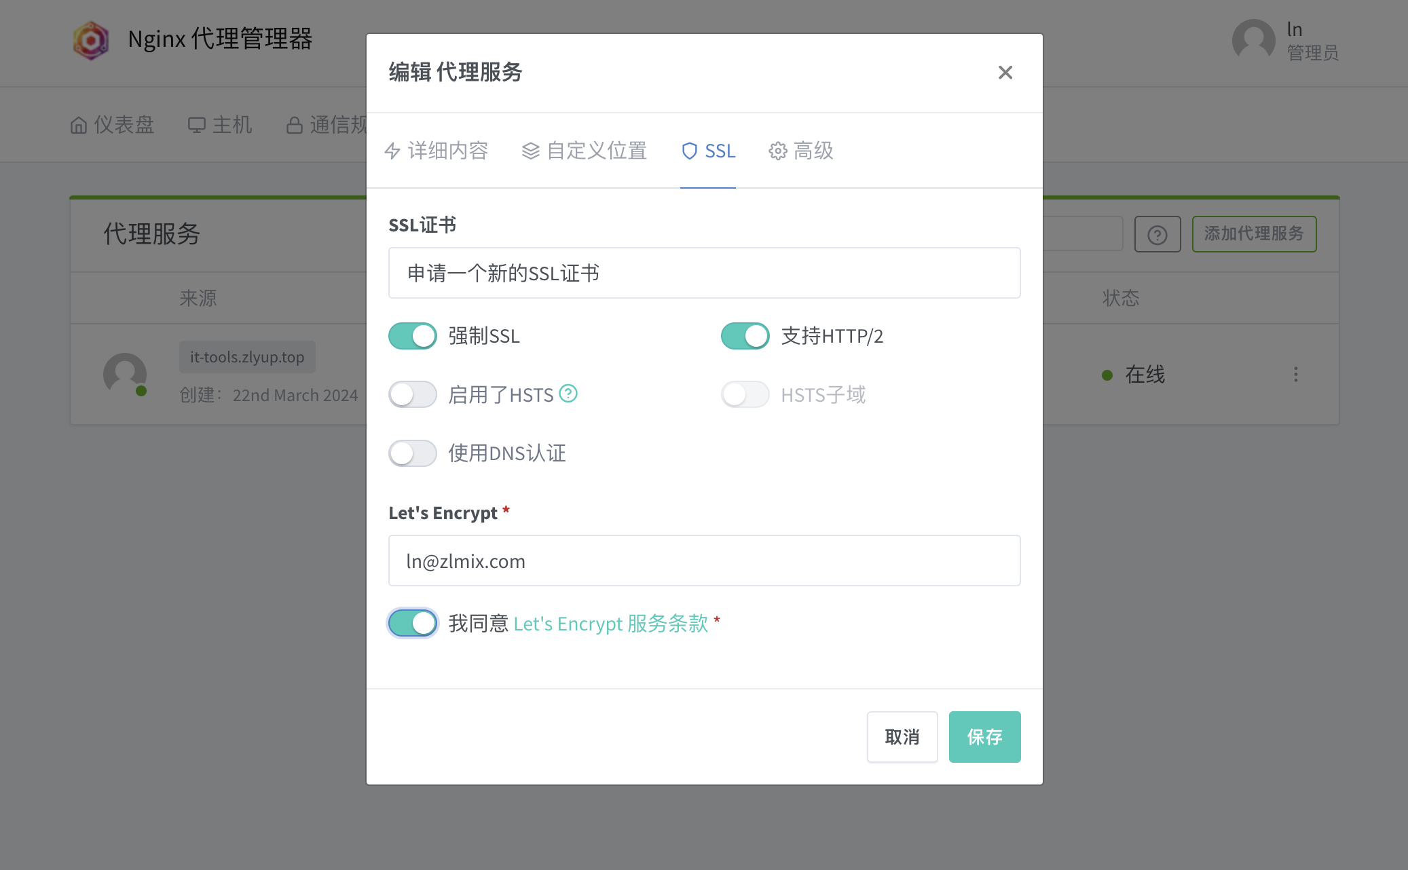Click the Nginx 代理管理器 title

(220, 39)
